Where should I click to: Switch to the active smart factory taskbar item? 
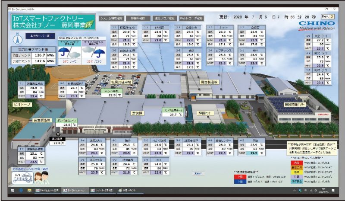coord(75,190)
